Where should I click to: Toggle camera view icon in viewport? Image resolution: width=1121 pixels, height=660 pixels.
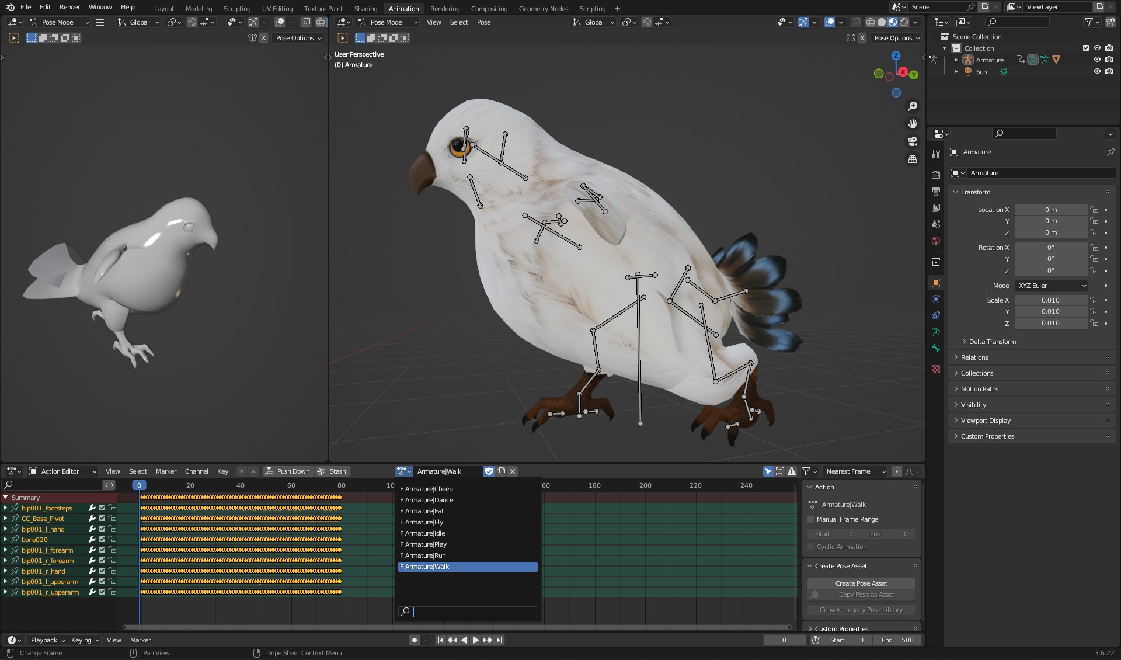point(912,141)
